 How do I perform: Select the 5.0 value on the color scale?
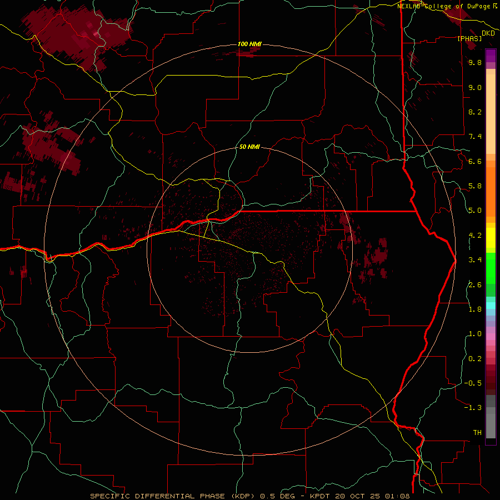(475, 211)
